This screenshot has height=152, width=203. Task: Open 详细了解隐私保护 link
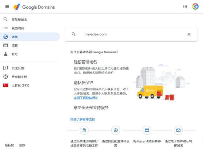click(x=86, y=98)
